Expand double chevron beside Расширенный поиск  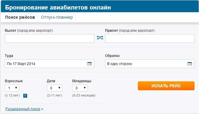pyautogui.click(x=42, y=109)
